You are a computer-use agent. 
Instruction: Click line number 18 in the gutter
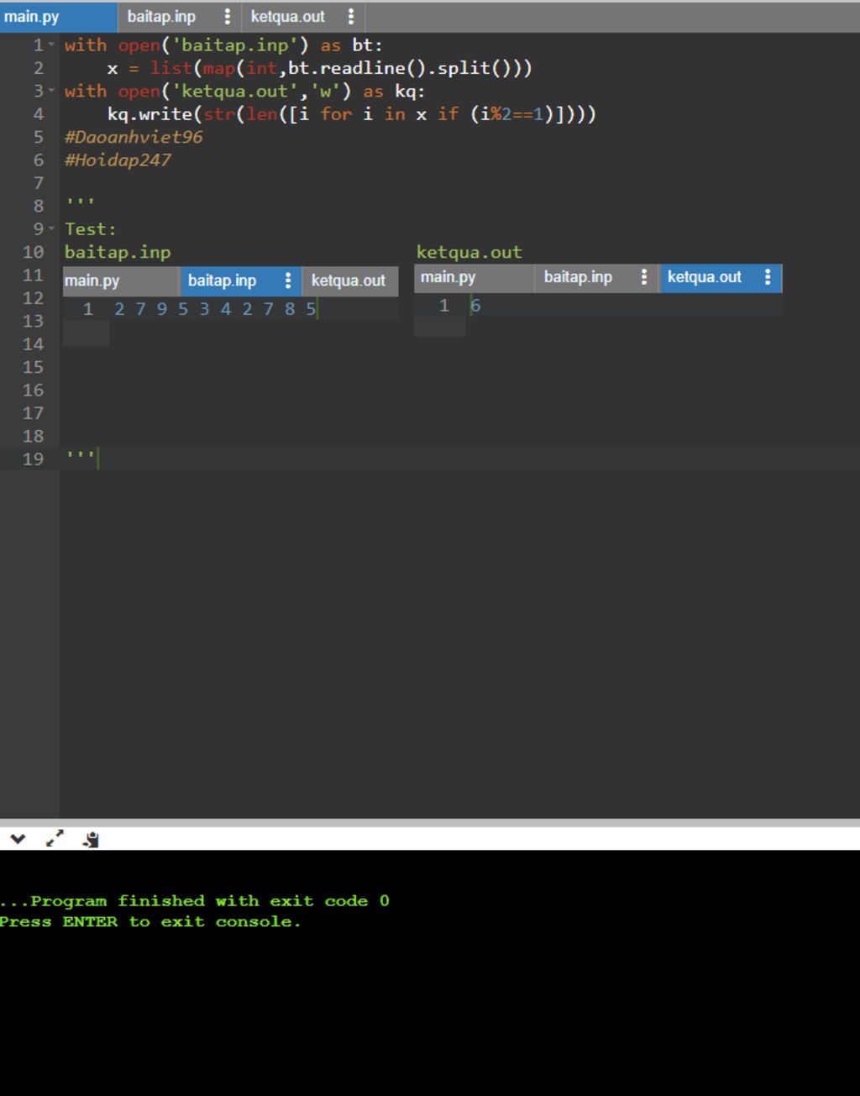(x=33, y=436)
